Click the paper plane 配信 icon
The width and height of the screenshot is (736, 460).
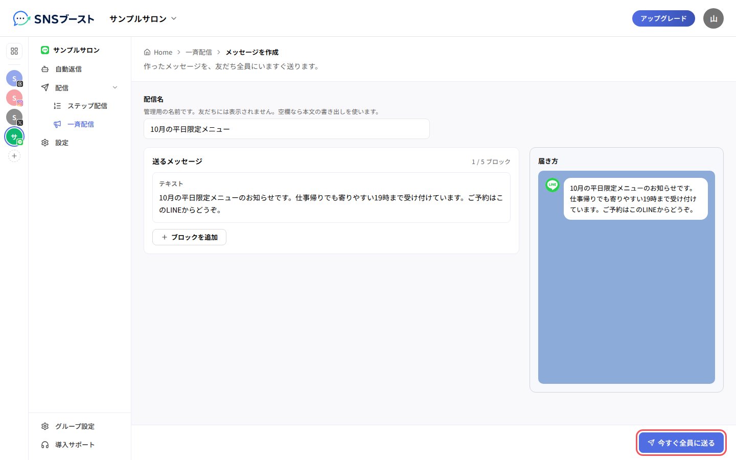[45, 87]
